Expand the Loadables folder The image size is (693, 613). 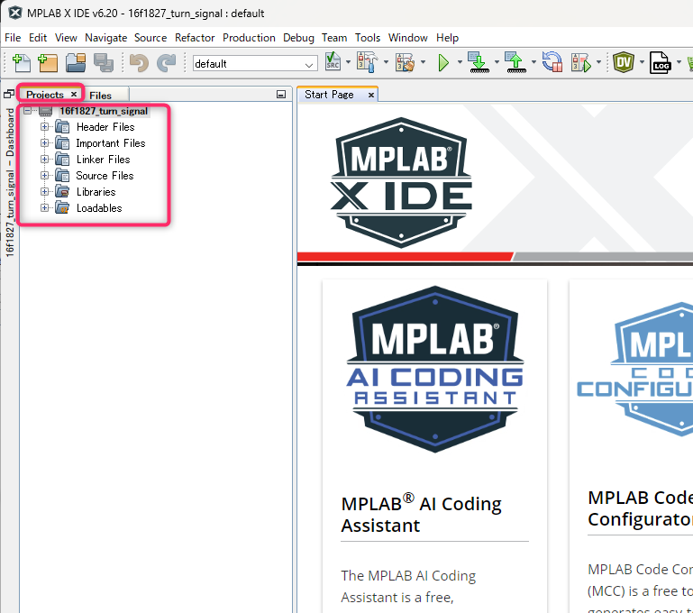[44, 207]
